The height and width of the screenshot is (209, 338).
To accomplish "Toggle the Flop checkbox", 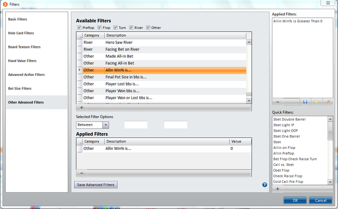I will [x=99, y=28].
